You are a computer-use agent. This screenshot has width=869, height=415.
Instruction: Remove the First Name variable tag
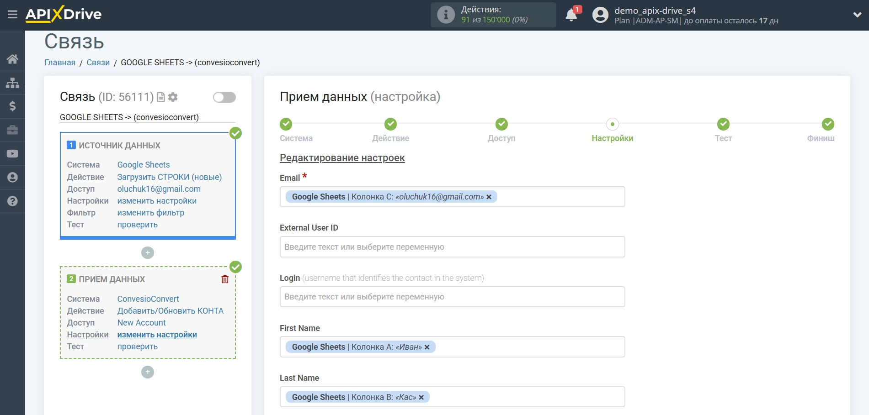click(x=427, y=347)
